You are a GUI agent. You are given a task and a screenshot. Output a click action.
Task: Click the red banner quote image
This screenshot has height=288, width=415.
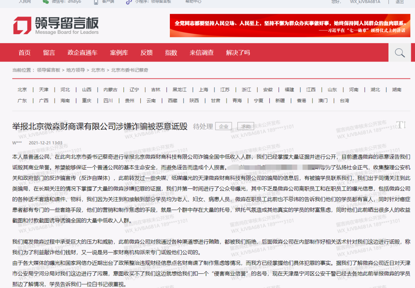tap(290, 25)
